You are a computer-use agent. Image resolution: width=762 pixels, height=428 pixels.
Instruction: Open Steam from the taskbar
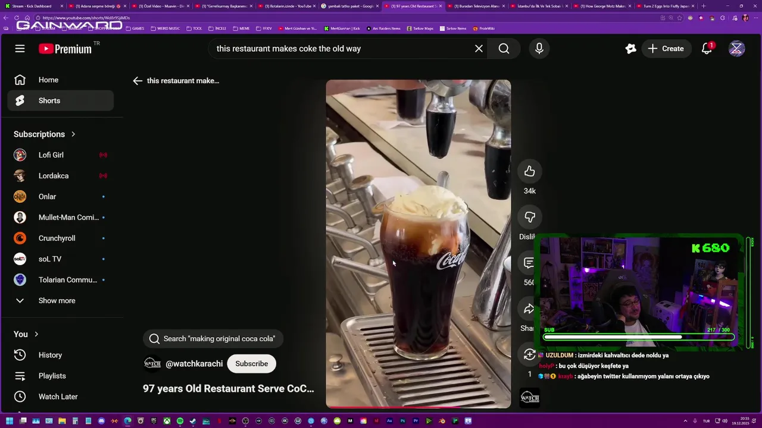(193, 421)
